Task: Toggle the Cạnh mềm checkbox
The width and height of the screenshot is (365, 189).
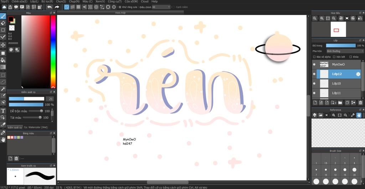Action: (x=173, y=7)
